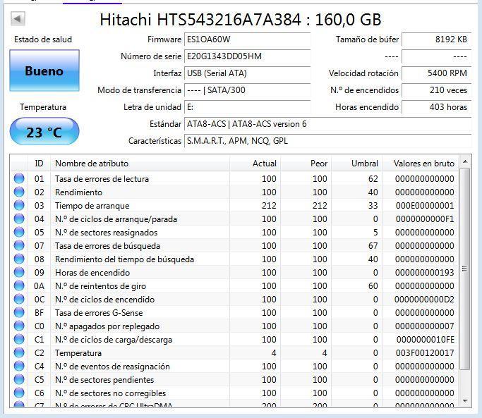Screen dimensions: 482x418
Task: Click the Interfaz field USB (Serial ATA)
Action: click(247, 73)
